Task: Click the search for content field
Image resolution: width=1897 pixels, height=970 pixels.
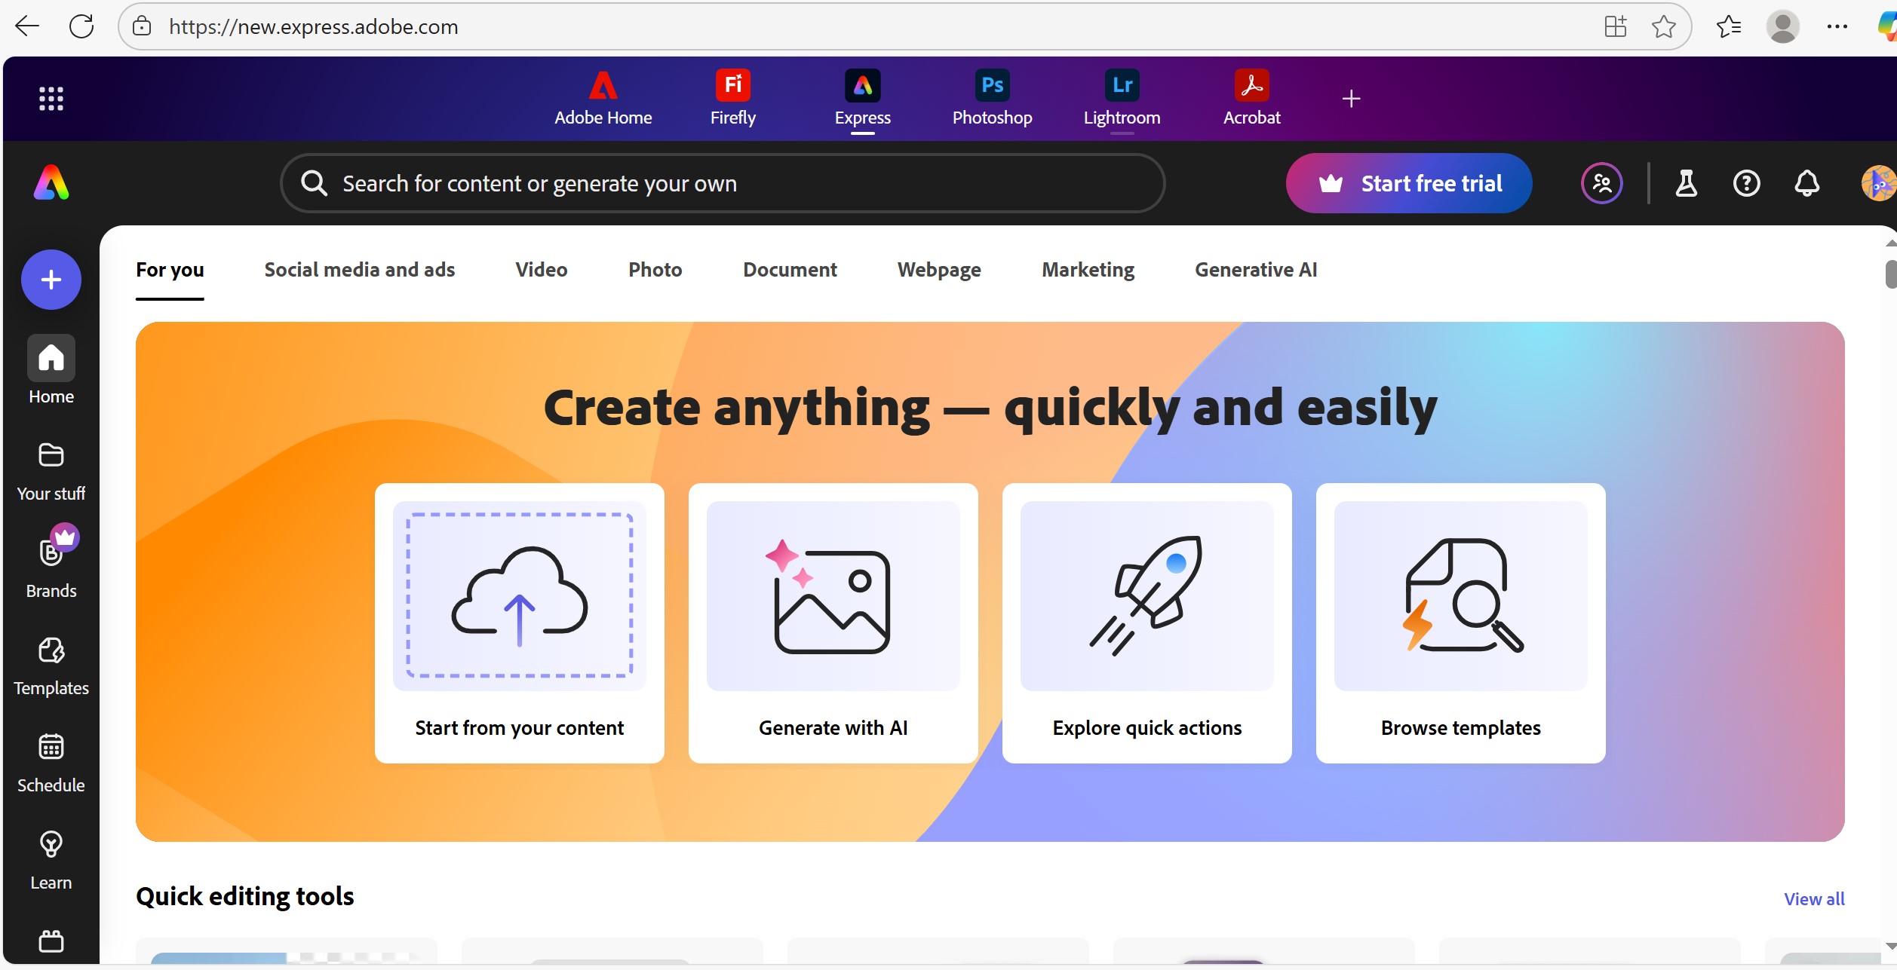Action: pyautogui.click(x=723, y=183)
